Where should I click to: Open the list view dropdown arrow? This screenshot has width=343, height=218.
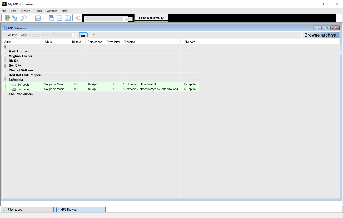pyautogui.click(x=43, y=18)
